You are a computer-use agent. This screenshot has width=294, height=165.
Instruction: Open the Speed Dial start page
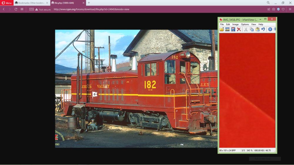tap(22, 9)
